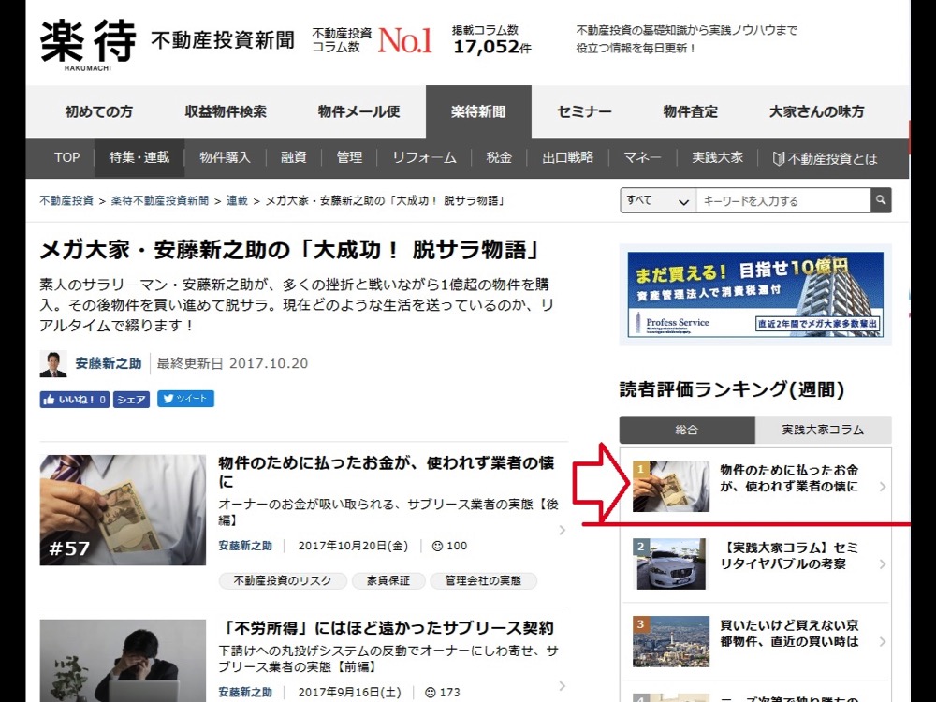Open ranking #1 article 物件のために払ったお金が
936x702 pixels.
click(x=789, y=478)
